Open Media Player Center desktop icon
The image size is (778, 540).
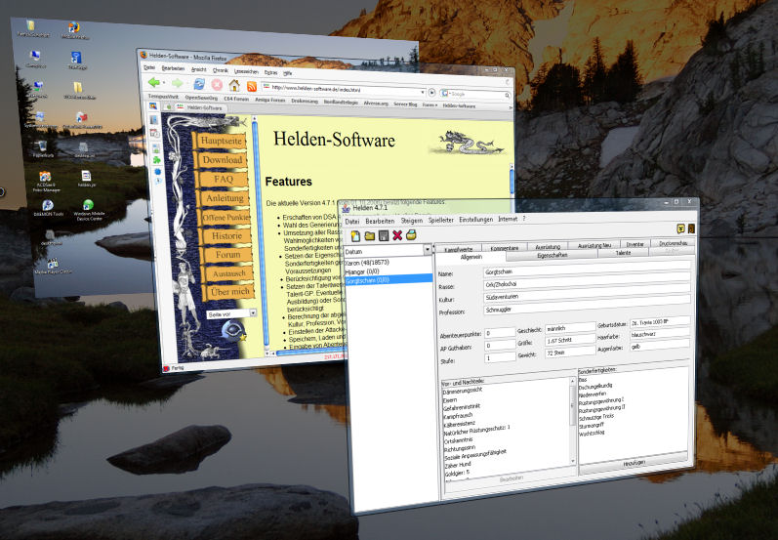point(53,267)
